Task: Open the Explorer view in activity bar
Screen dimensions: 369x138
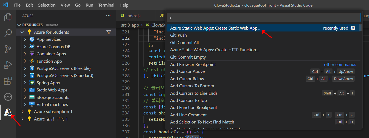Action: pyautogui.click(x=8, y=18)
